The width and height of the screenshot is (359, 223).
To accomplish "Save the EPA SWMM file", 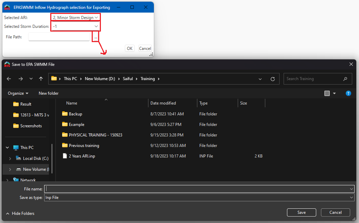I will (301, 212).
